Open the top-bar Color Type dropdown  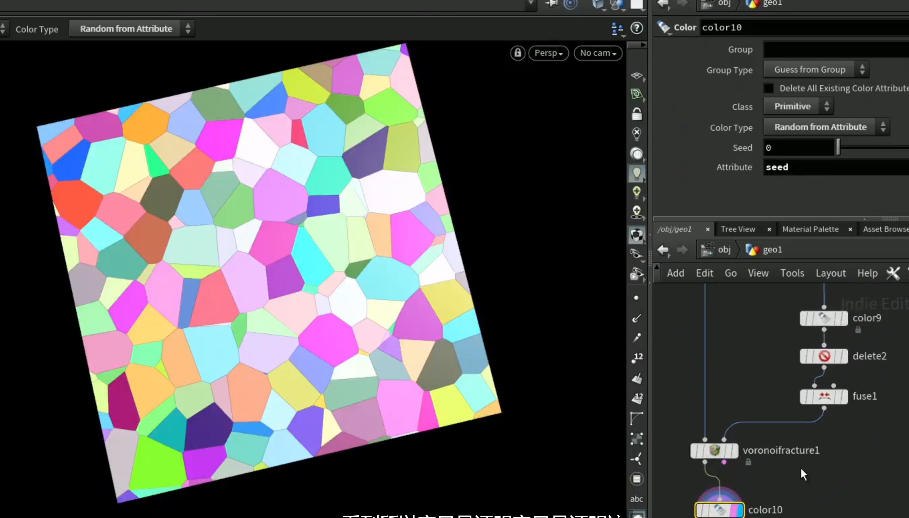click(132, 28)
